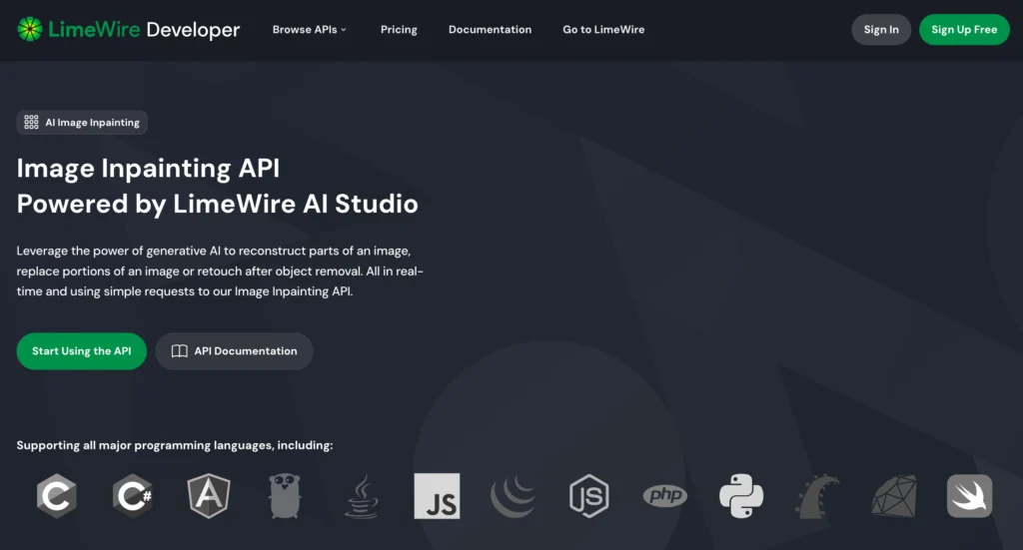Expand the Browse APIs dropdown
Viewport: 1023px width, 550px height.
[310, 29]
